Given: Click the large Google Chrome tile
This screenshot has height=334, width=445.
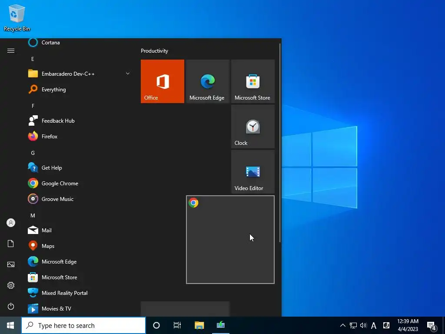Looking at the screenshot, I should (230, 240).
